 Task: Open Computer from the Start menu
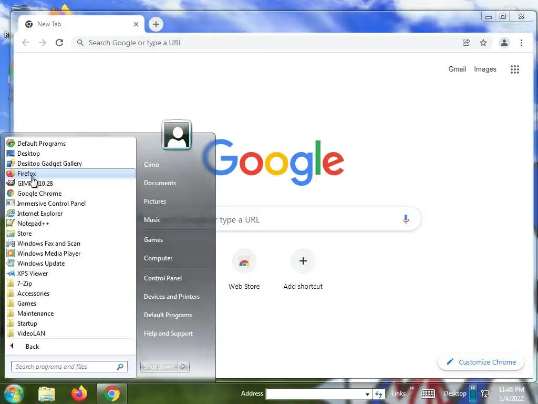point(158,258)
